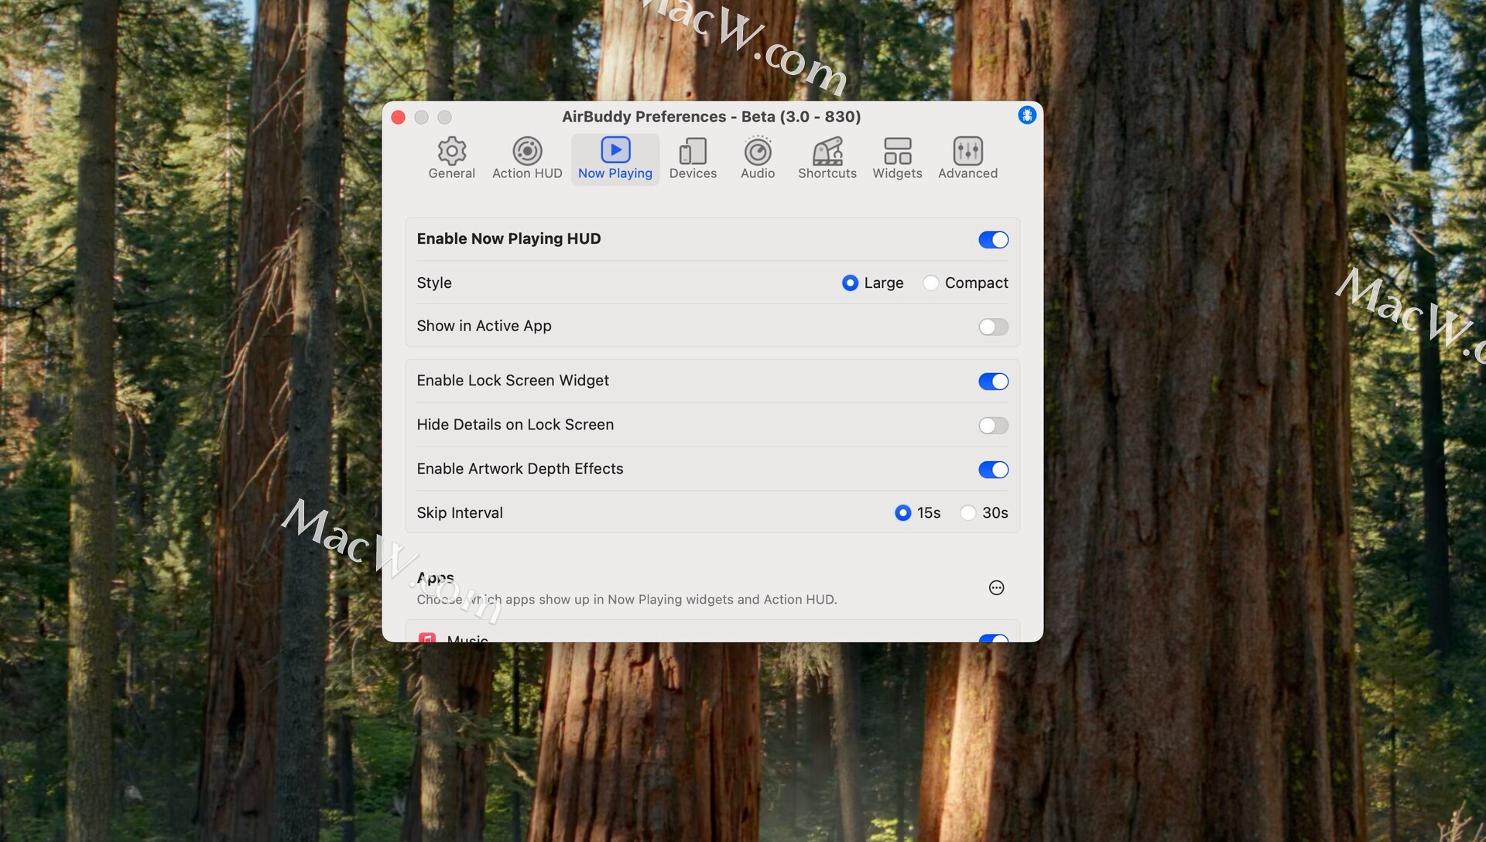Screen dimensions: 1486x842
Task: Toggle Enable Artwork Depth Effects switch
Action: 993,470
